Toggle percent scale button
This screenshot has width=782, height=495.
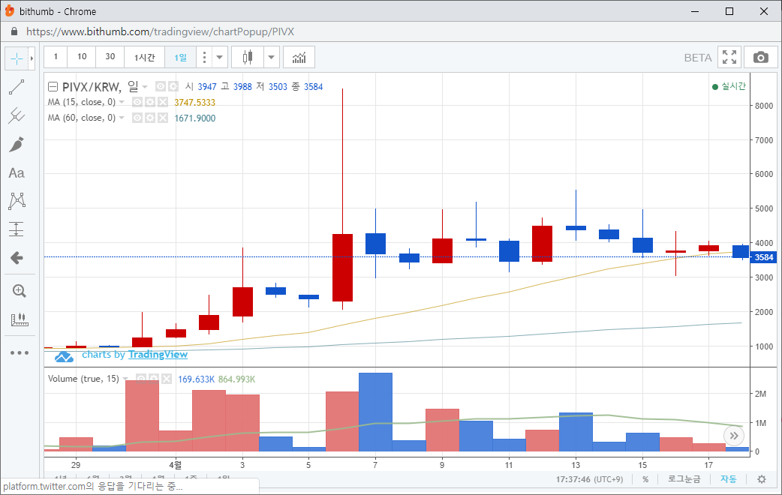point(645,479)
